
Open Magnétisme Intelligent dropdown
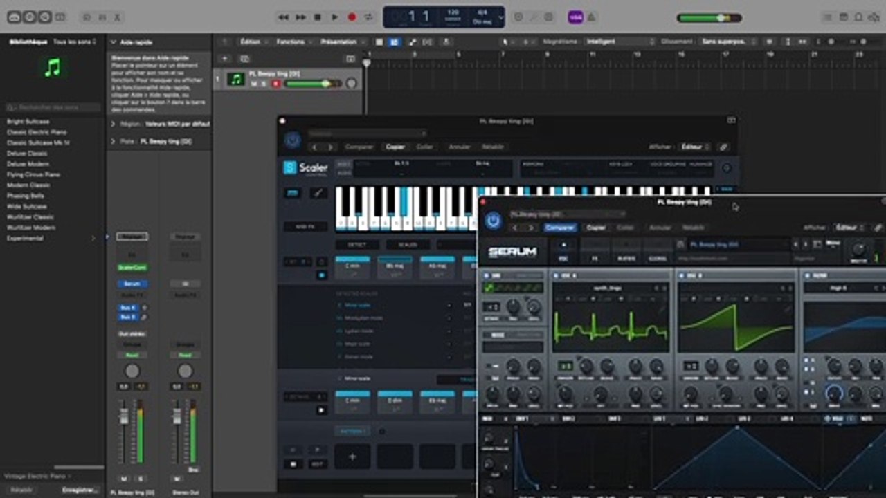click(619, 41)
